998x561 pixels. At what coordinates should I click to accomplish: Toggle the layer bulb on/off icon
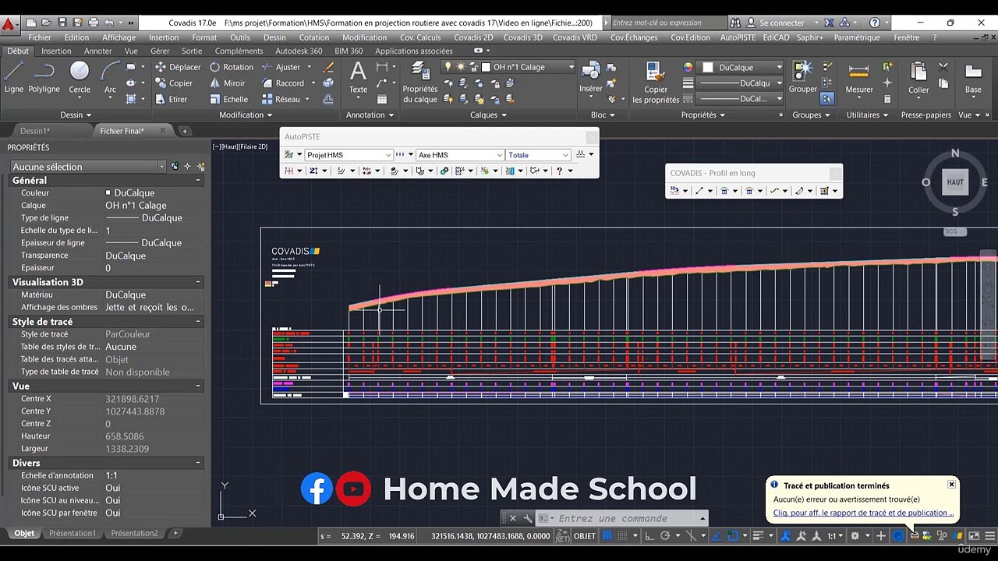click(x=448, y=67)
